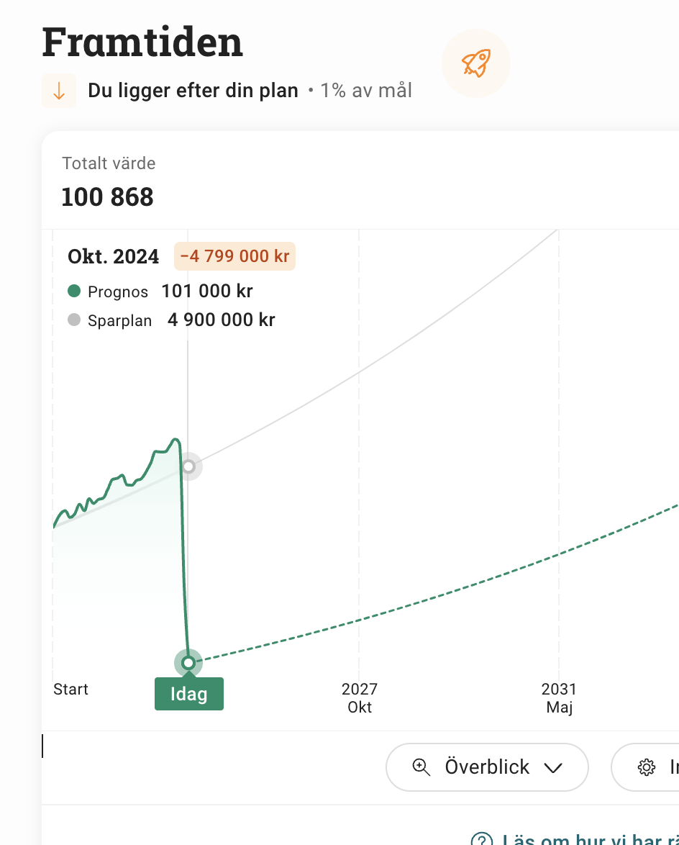The height and width of the screenshot is (845, 679).
Task: Expand the Överblick chevron arrow
Action: click(x=552, y=767)
